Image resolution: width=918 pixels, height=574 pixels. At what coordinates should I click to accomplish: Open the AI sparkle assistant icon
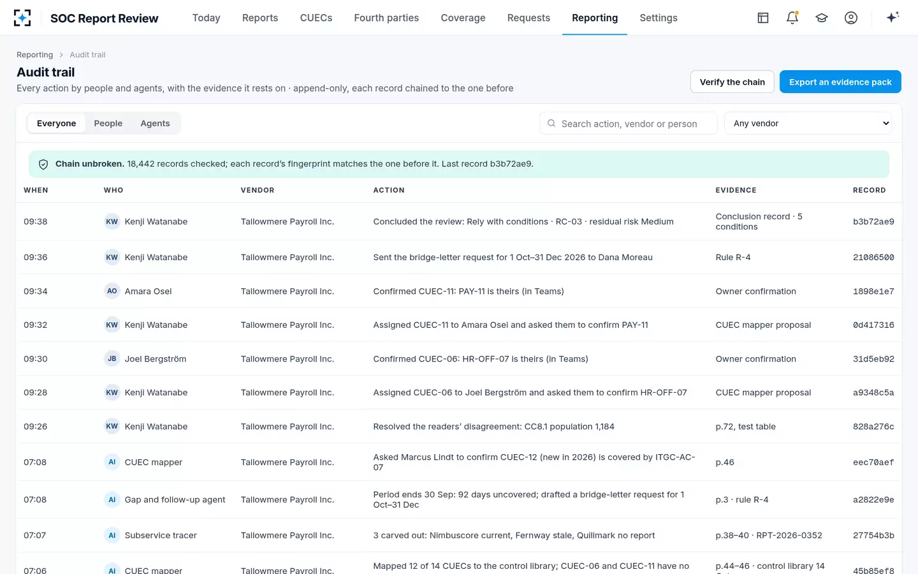(892, 17)
